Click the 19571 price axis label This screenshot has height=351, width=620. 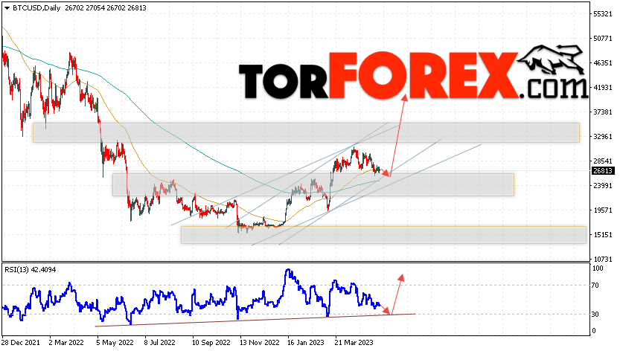[603, 210]
